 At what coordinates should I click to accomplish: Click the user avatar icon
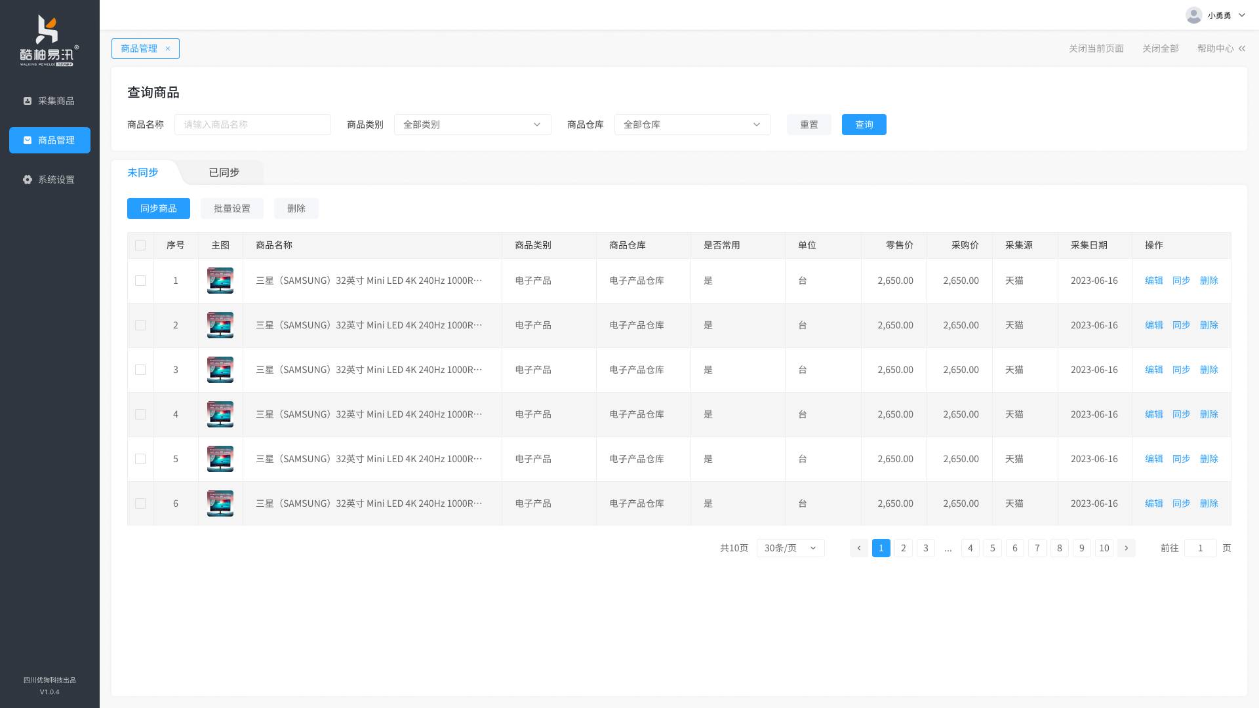point(1193,15)
